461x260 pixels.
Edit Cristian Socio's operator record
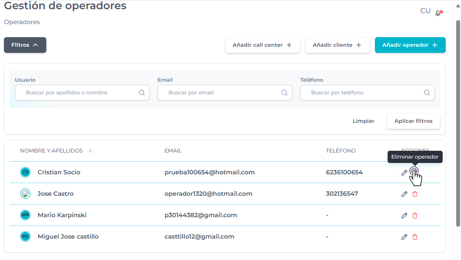pyautogui.click(x=404, y=173)
